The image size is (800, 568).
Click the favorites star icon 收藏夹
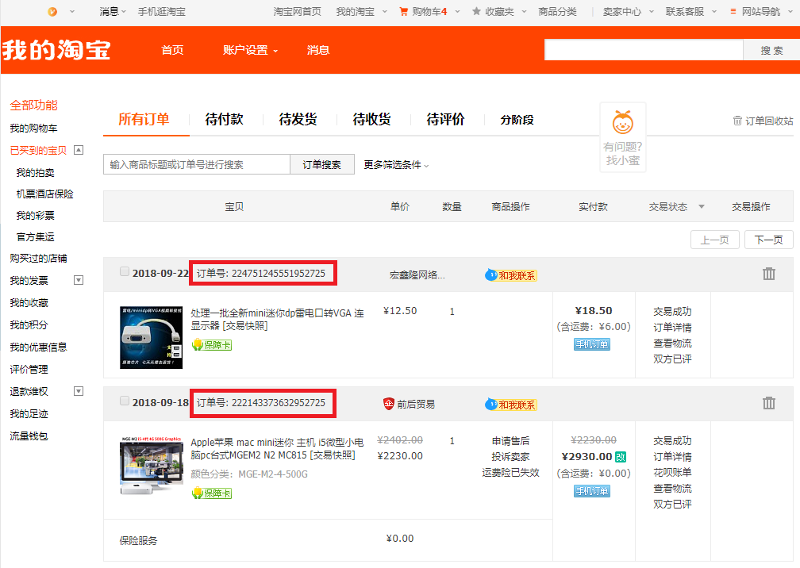click(476, 11)
